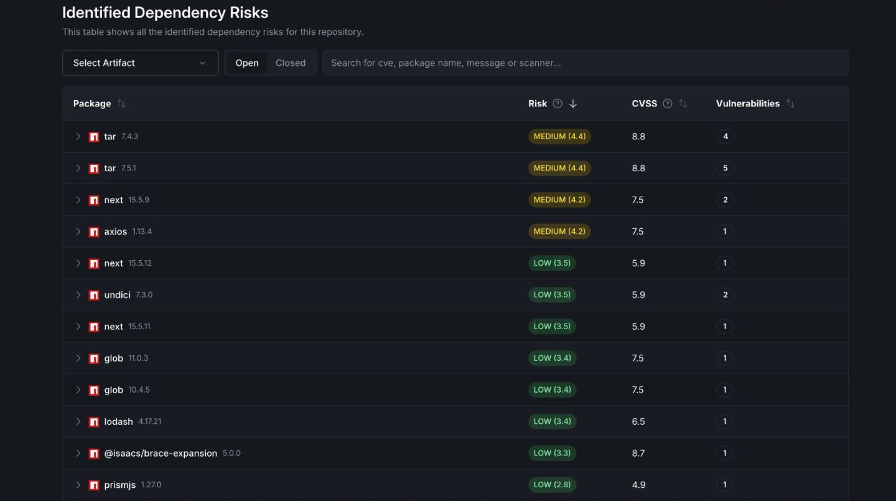Focus the cve and package search field

(586, 63)
